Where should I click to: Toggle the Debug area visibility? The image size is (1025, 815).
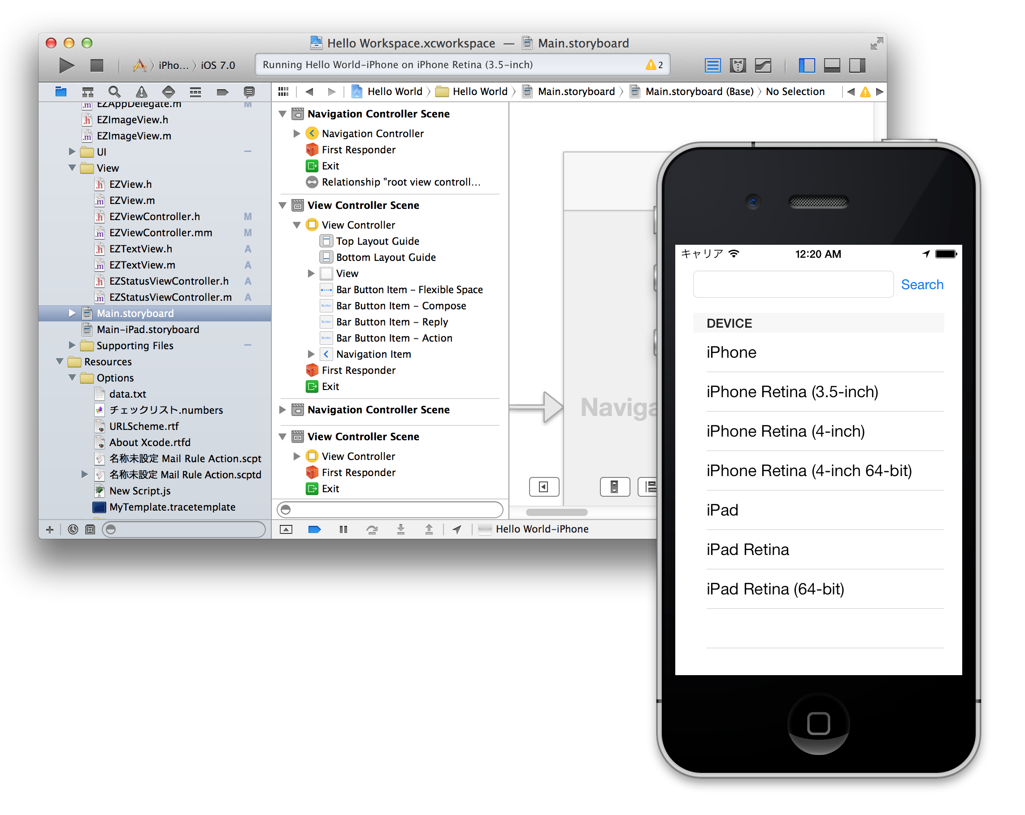click(832, 65)
